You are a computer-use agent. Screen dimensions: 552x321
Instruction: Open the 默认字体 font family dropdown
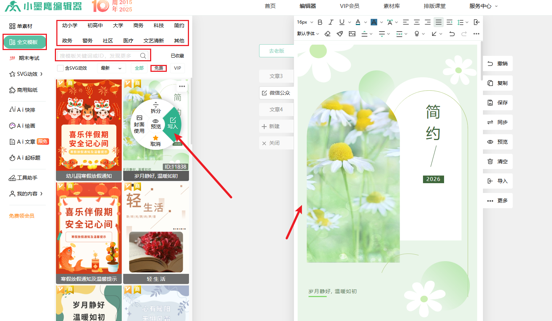tap(308, 34)
